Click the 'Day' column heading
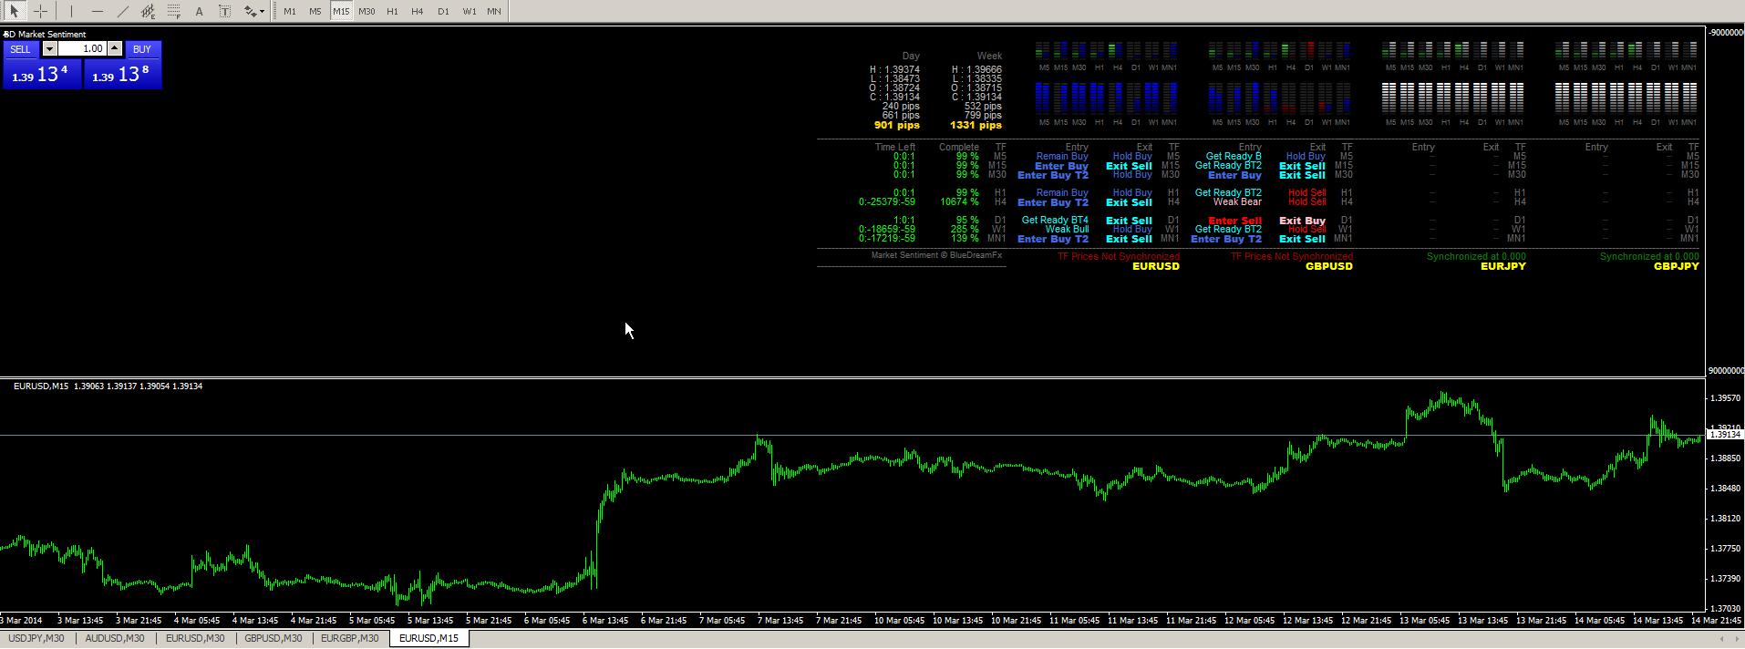The width and height of the screenshot is (1745, 649). [911, 56]
